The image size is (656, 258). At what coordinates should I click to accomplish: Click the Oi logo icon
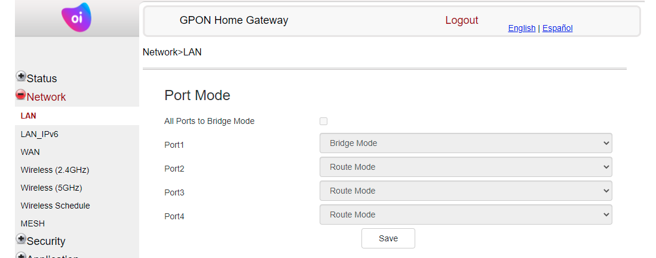pyautogui.click(x=76, y=17)
